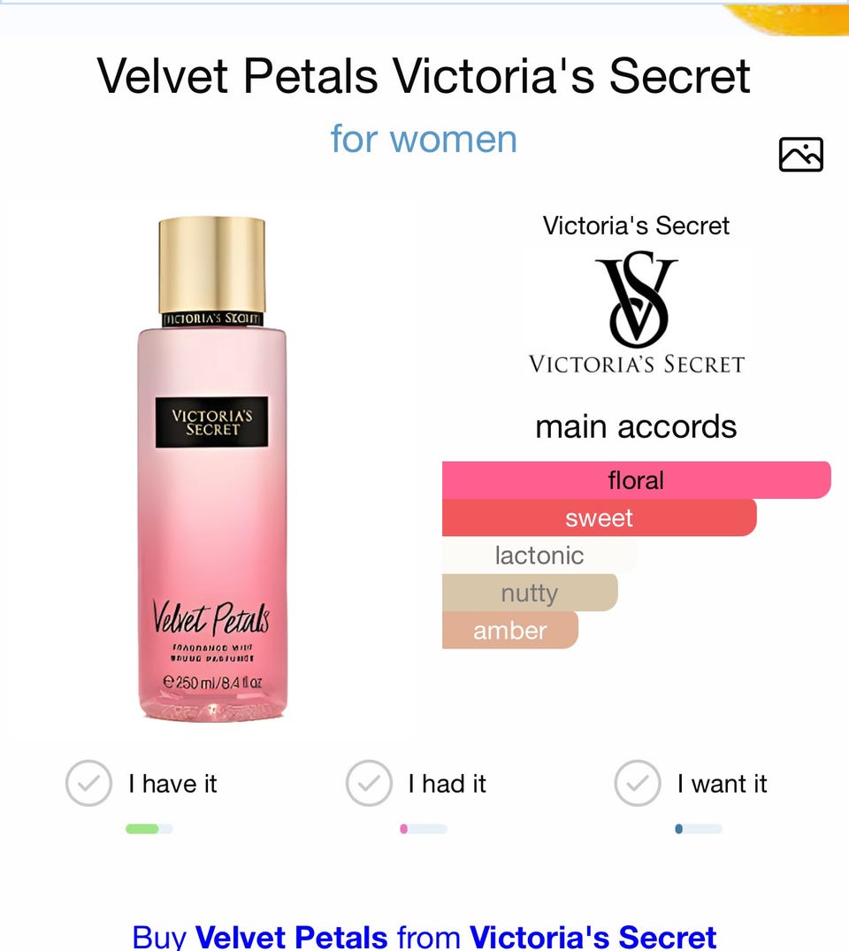This screenshot has height=951, width=849.
Task: Select the sweet accord bar
Action: pos(599,518)
